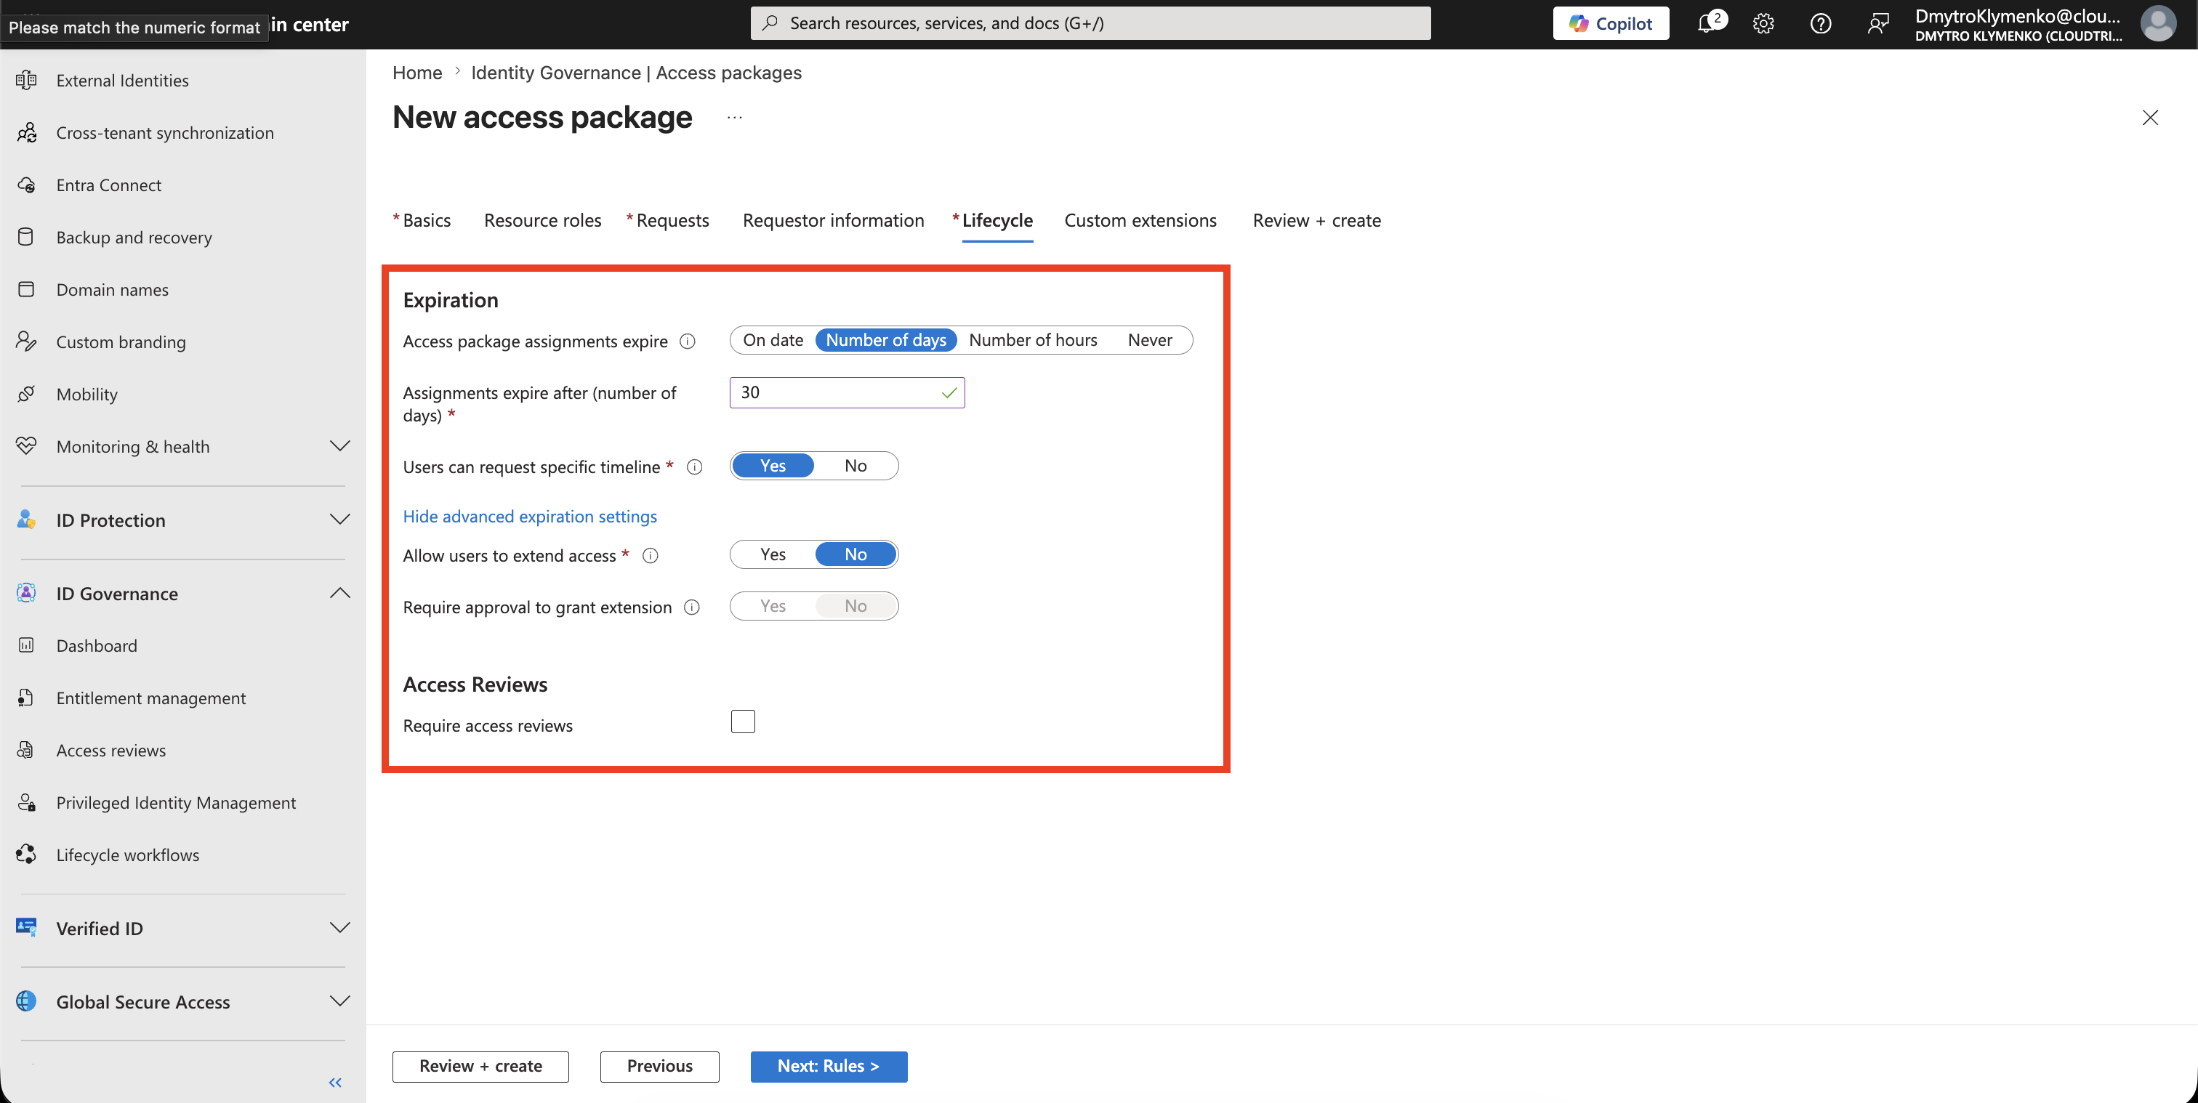Click the Domain names icon
2198x1103 pixels.
point(26,289)
